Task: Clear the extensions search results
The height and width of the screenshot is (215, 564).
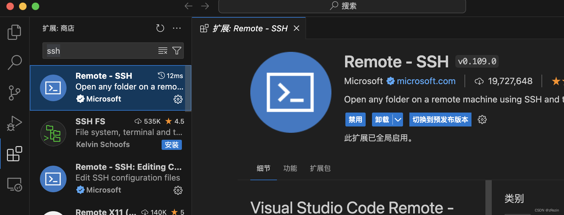Action: [x=163, y=51]
